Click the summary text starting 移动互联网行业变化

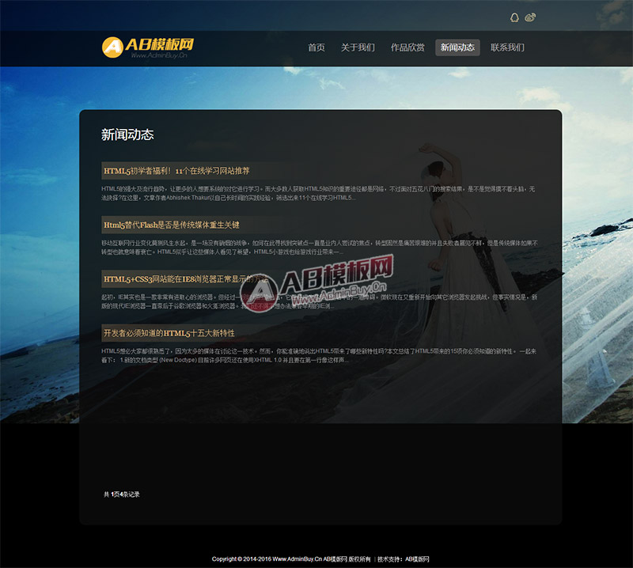click(320, 248)
